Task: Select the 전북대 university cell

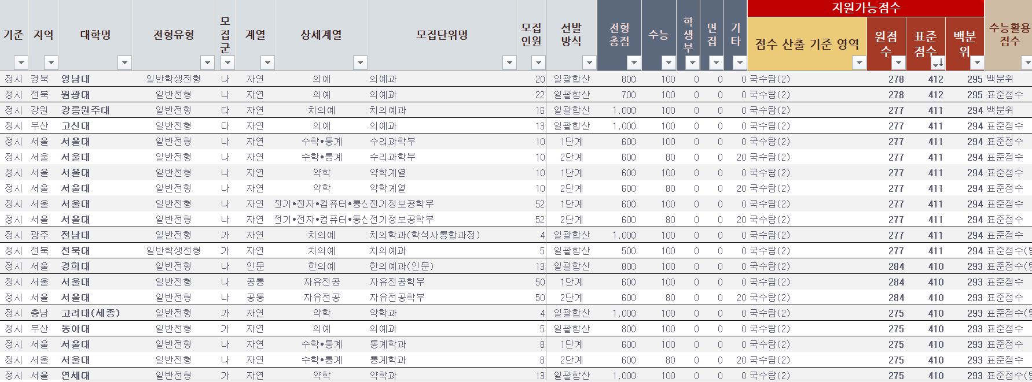Action: [x=96, y=251]
